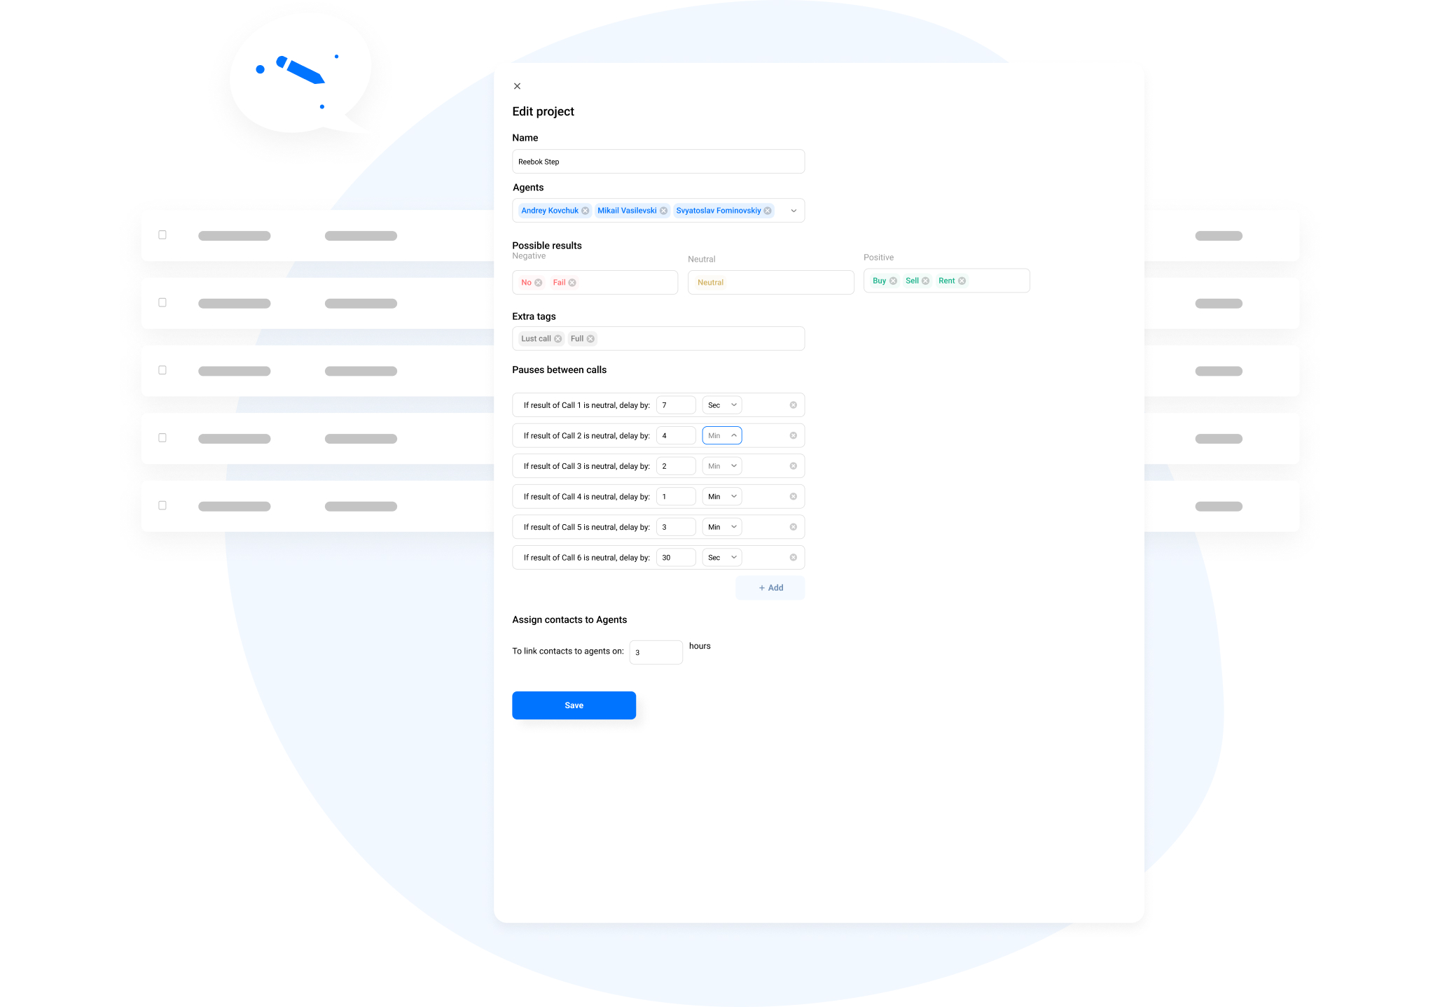Screen dimensions: 1440x1007
Task: Open Call 5 delay unit dropdown
Action: point(721,527)
